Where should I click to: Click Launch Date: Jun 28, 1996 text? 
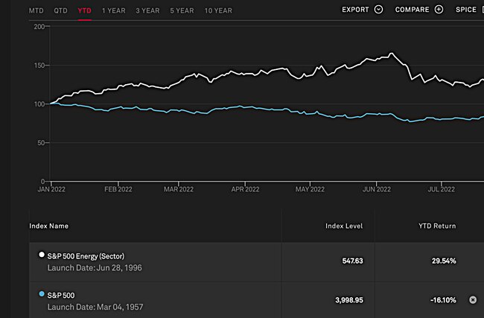pyautogui.click(x=95, y=267)
